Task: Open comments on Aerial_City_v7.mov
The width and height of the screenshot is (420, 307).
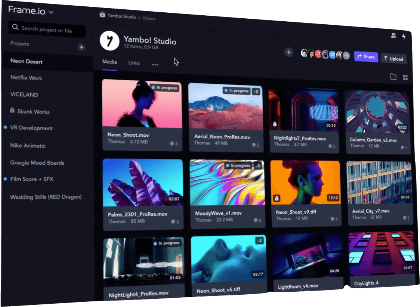Action: [405, 218]
